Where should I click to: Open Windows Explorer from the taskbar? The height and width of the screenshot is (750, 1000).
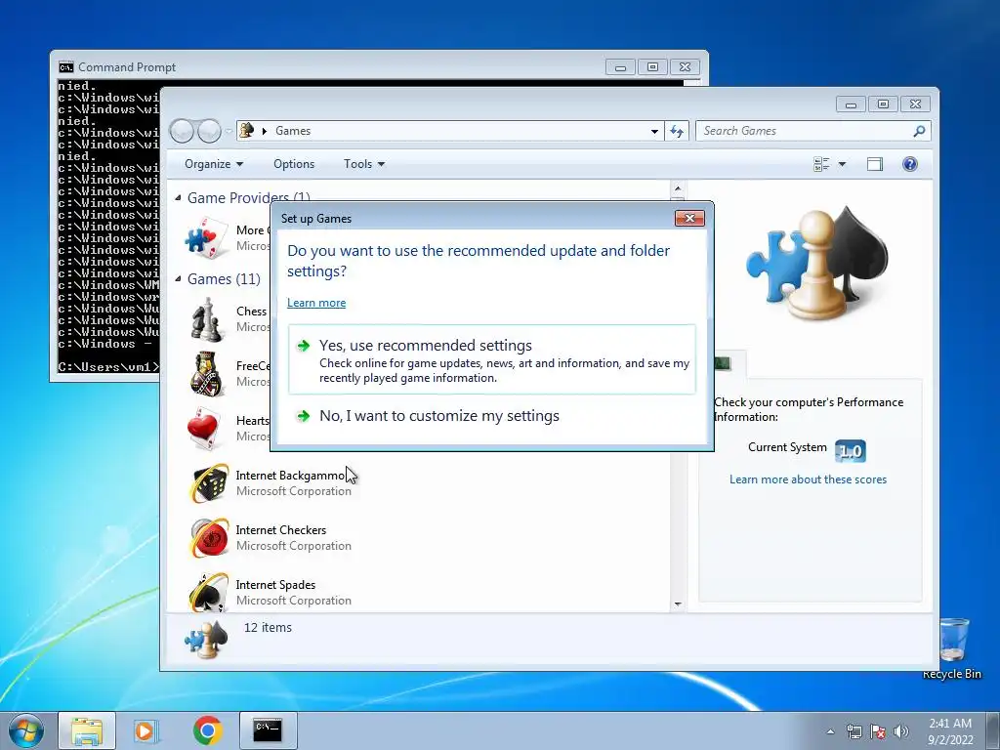(x=87, y=730)
